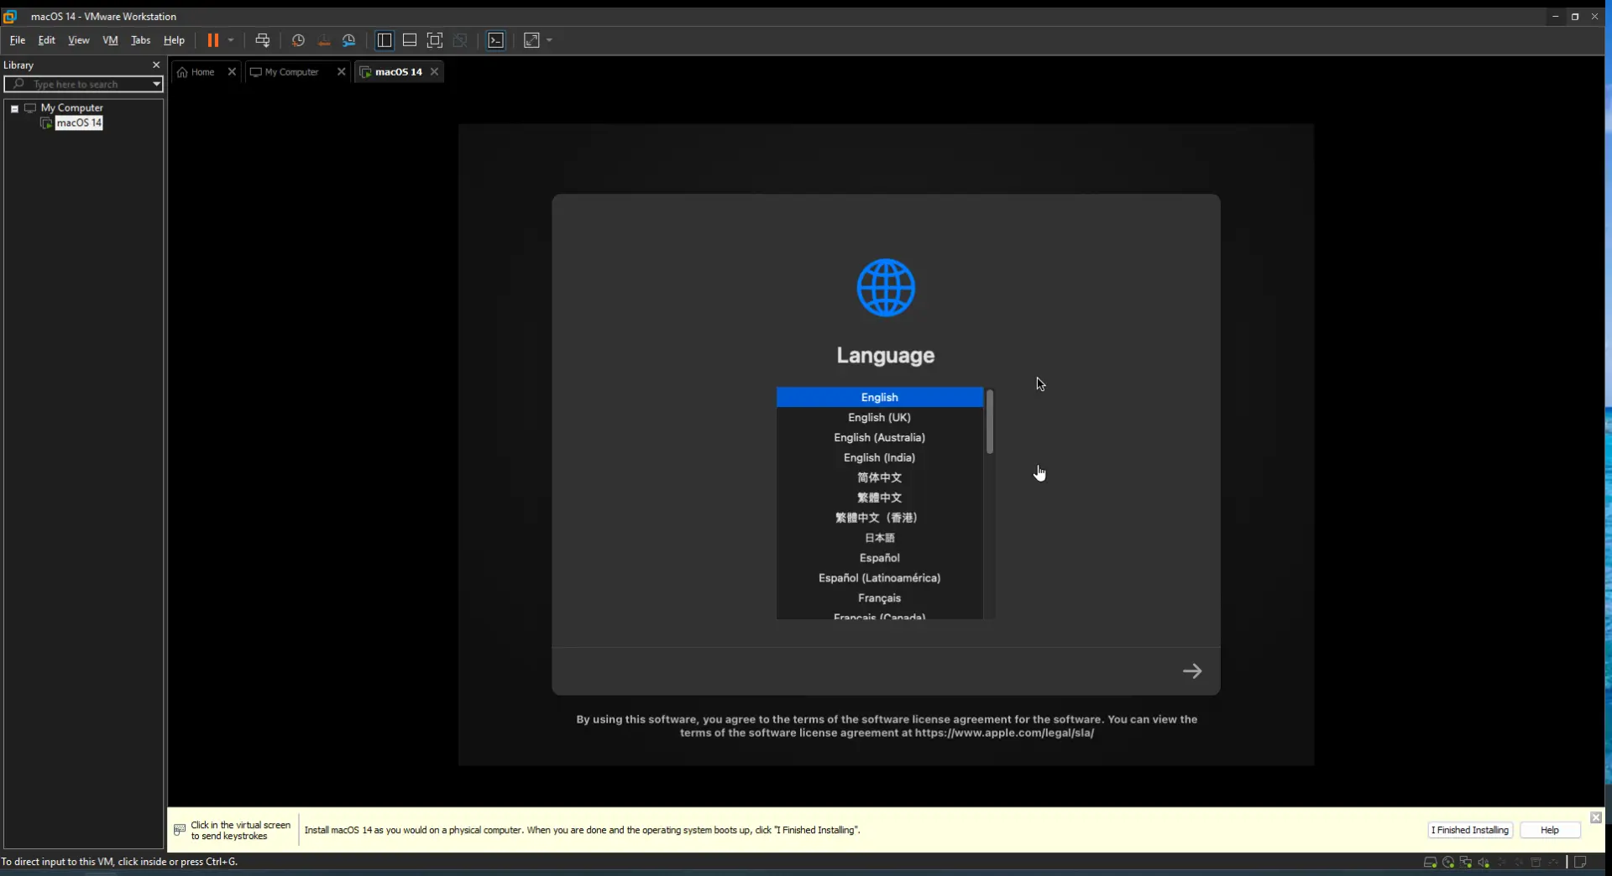Choose 繁體中文（香港） language
This screenshot has width=1612, height=876.
click(879, 518)
